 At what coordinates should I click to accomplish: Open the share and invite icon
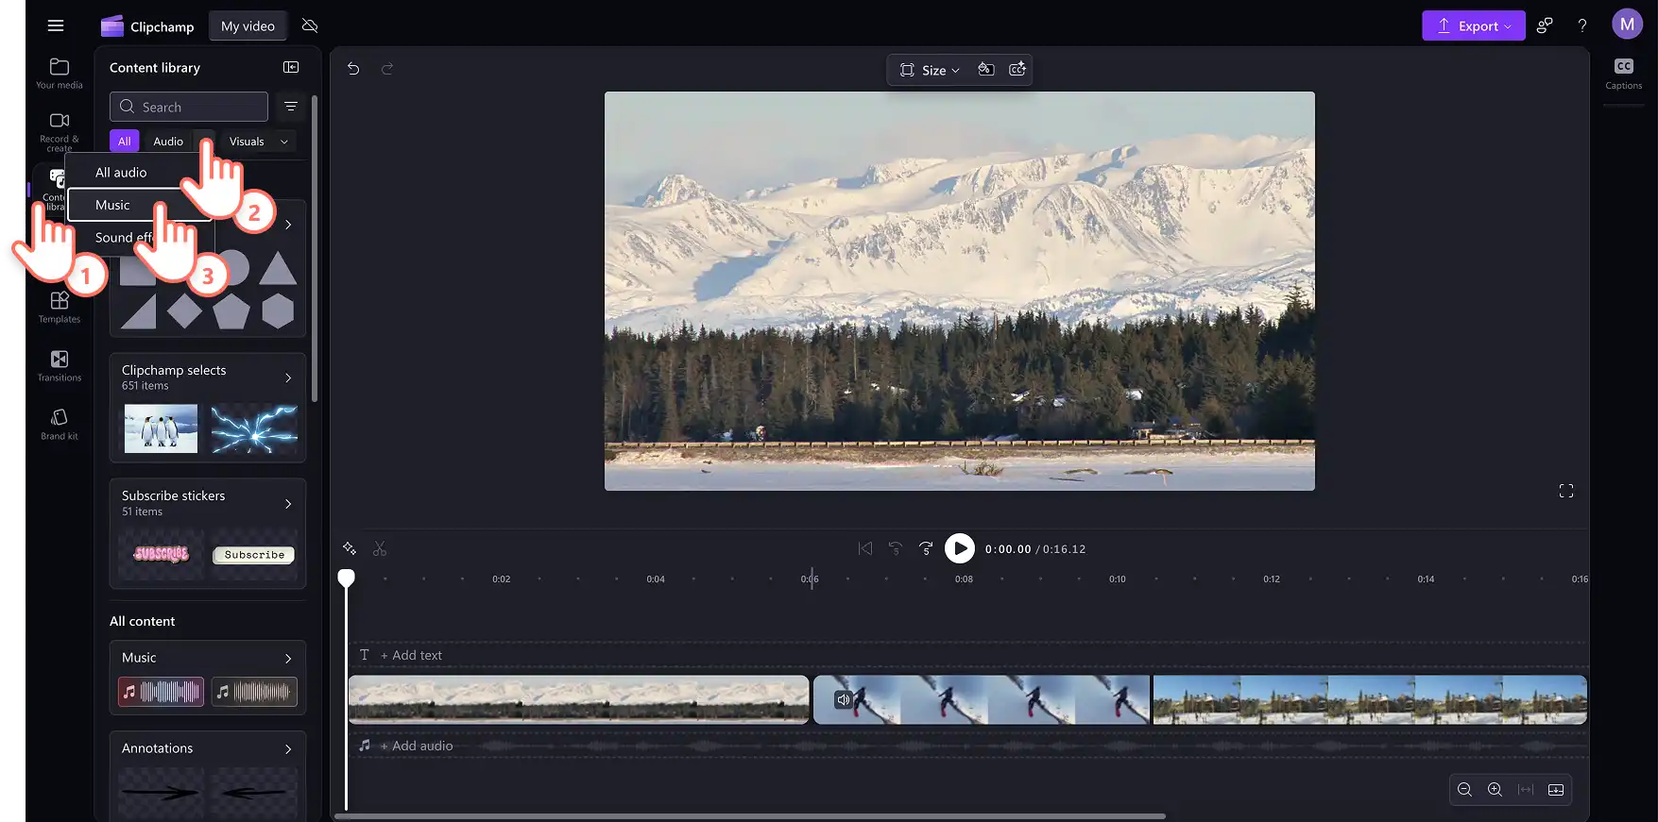(x=1545, y=25)
